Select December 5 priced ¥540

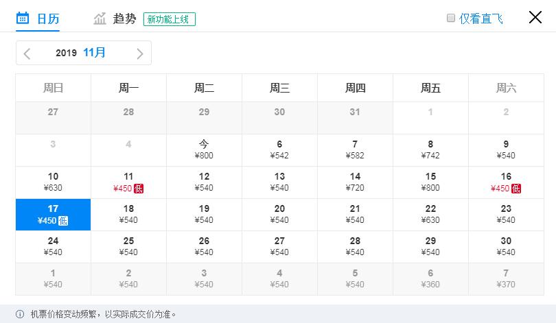[x=355, y=279]
